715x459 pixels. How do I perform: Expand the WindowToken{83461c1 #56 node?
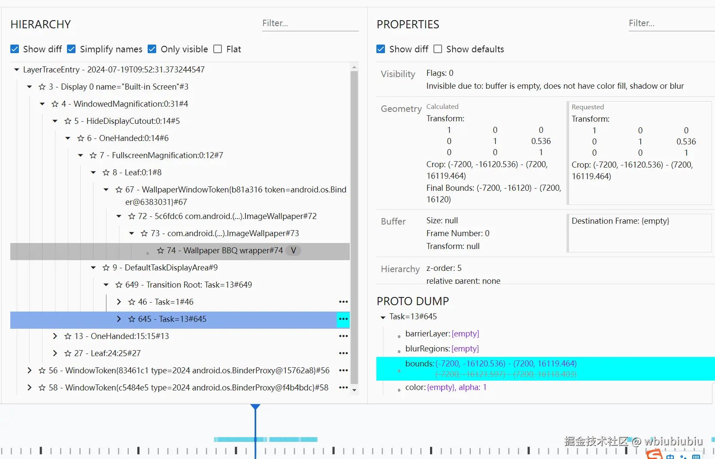(x=30, y=370)
